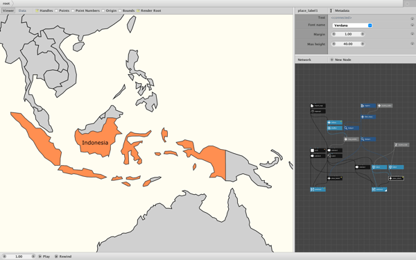Click the Rewind button
The height and width of the screenshot is (260, 416).
click(x=63, y=257)
